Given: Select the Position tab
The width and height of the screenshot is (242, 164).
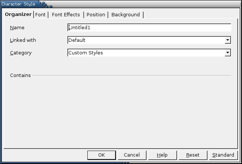Looking at the screenshot, I should [96, 15].
